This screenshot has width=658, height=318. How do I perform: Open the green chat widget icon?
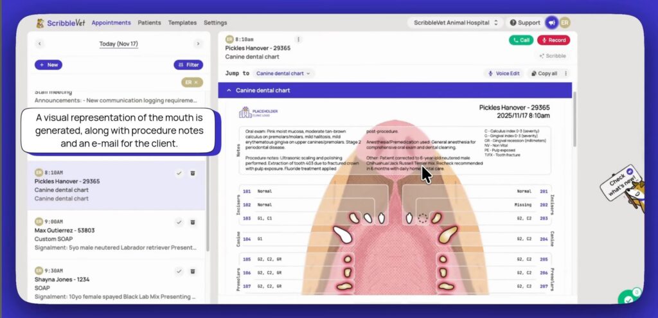point(629,297)
